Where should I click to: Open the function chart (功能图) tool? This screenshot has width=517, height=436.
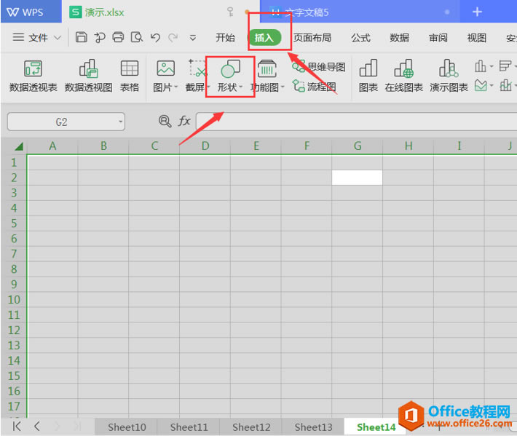[x=267, y=76]
